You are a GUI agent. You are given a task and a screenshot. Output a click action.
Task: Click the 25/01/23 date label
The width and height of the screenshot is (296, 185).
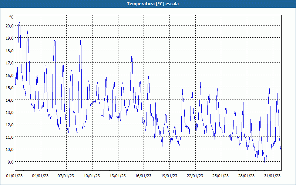pos(221,176)
